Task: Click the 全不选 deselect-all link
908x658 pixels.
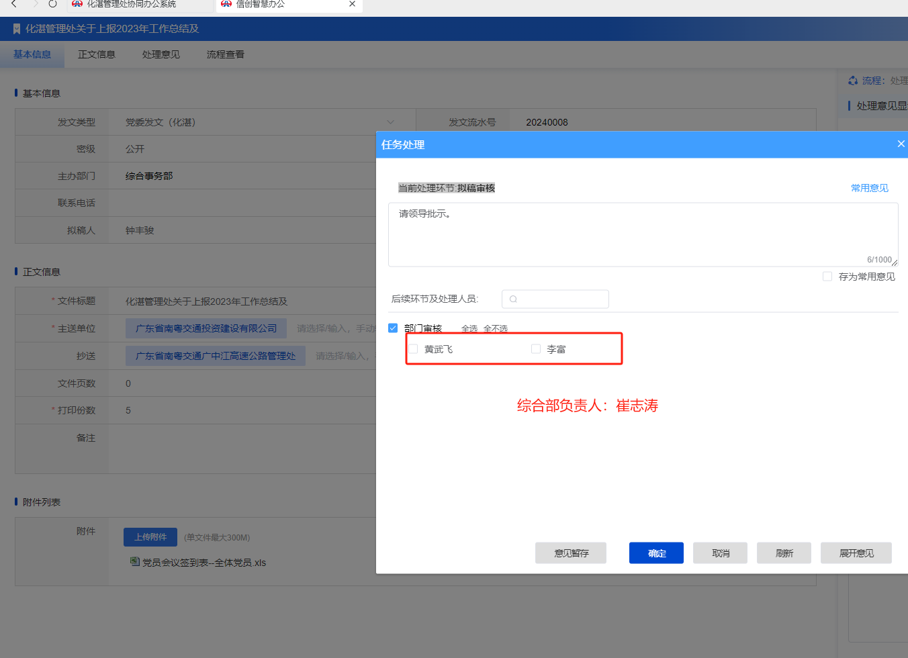Action: pos(496,328)
